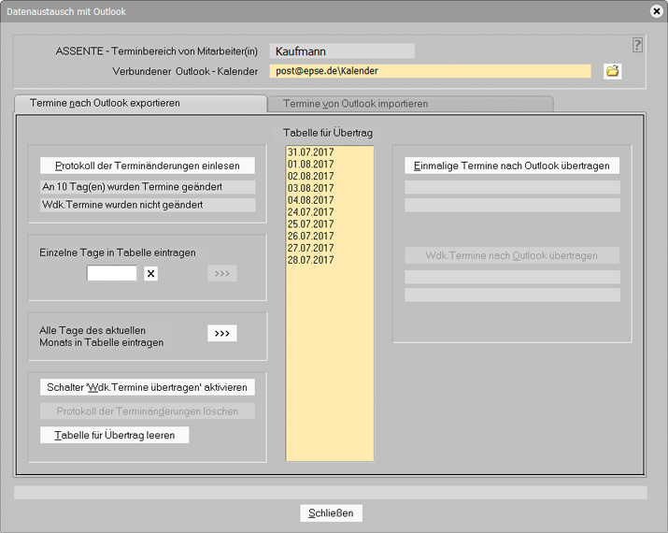Click Einmalige Termine nach Outlook übertragen

tap(512, 166)
